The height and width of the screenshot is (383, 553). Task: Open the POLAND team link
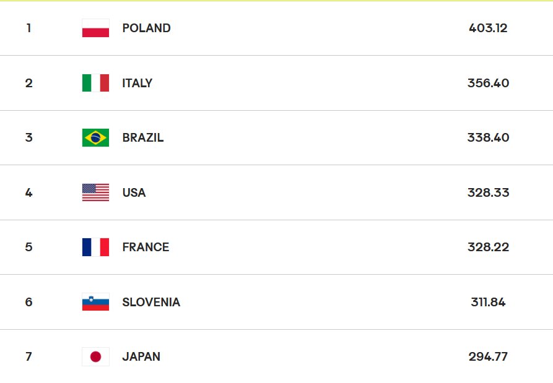pos(146,28)
